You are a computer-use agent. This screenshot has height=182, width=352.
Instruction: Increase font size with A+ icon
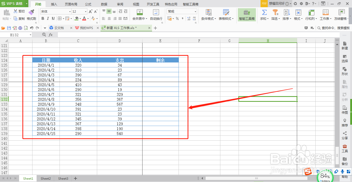pyautogui.click(x=90, y=12)
